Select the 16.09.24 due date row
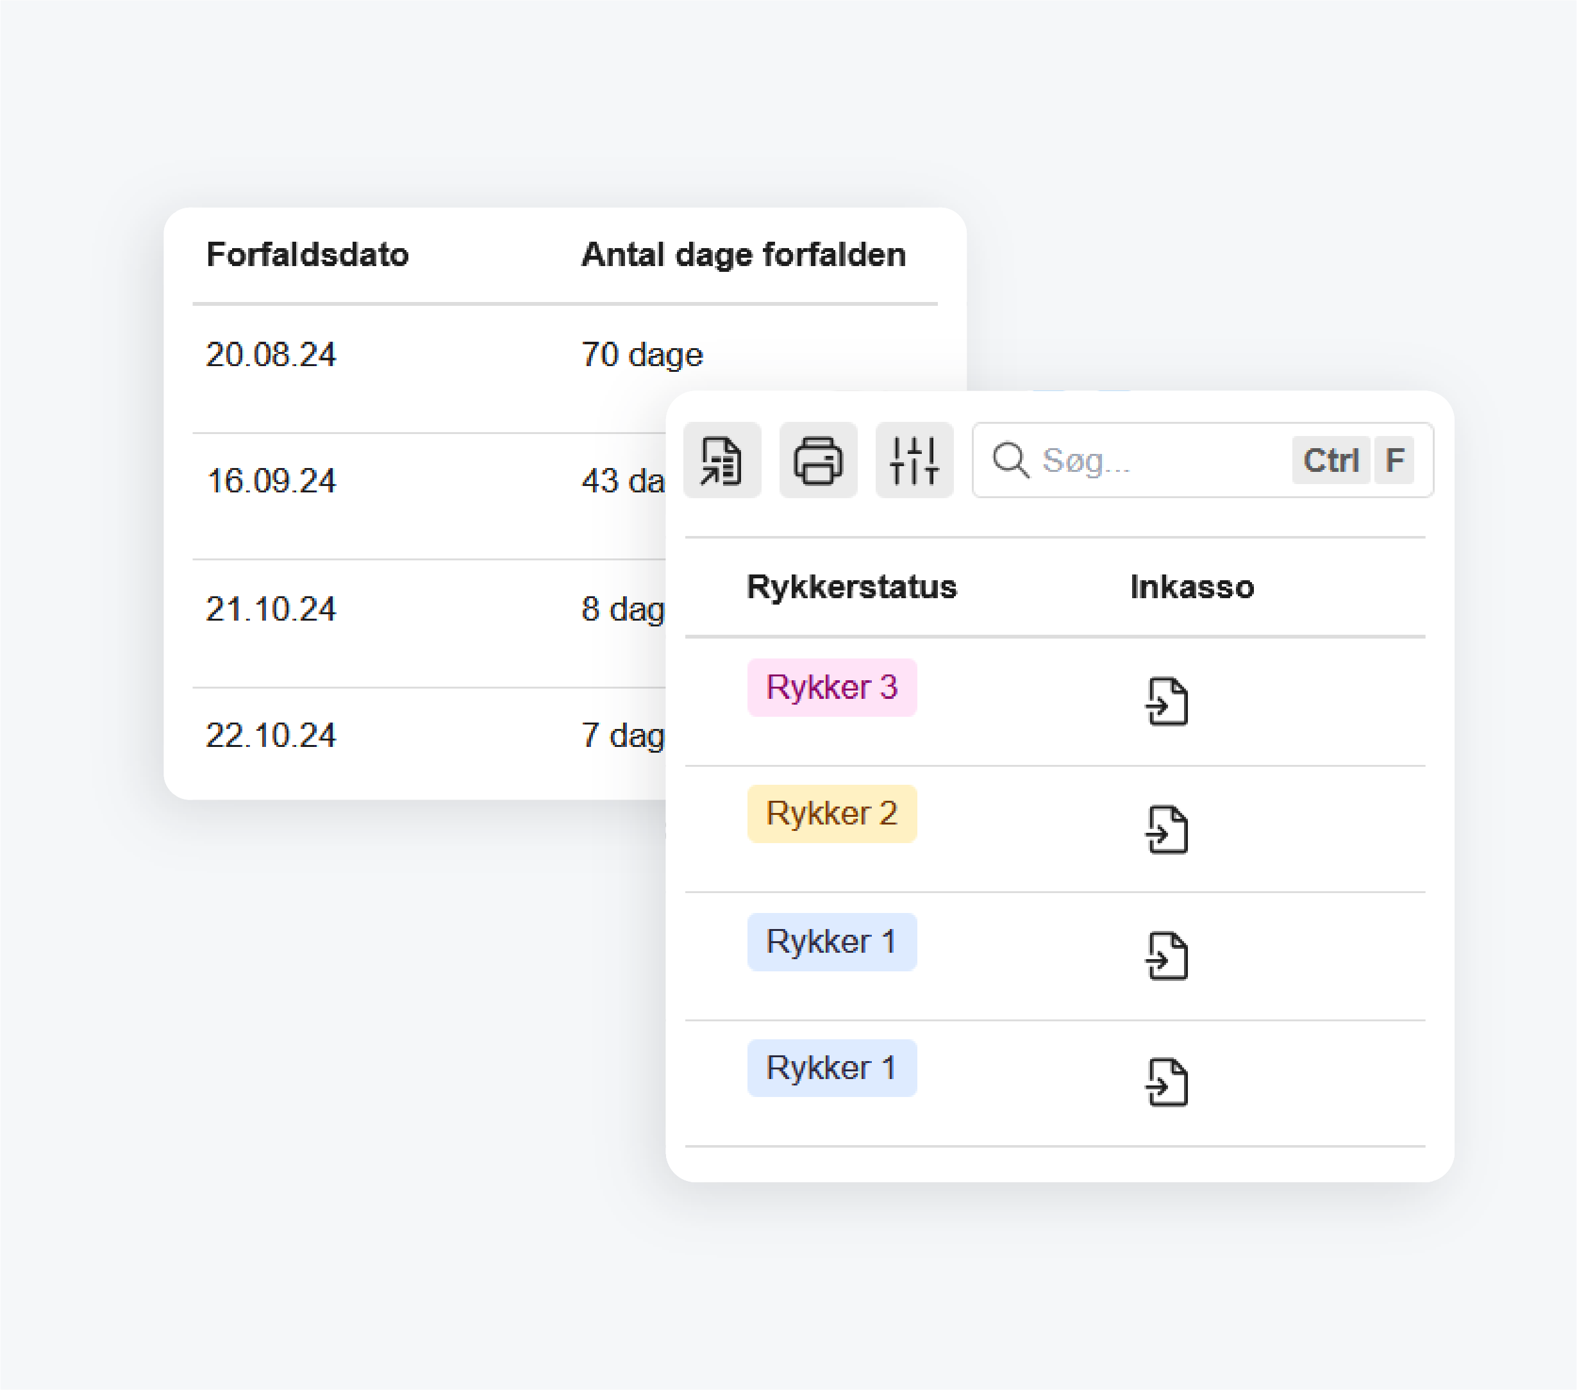 pos(271,481)
